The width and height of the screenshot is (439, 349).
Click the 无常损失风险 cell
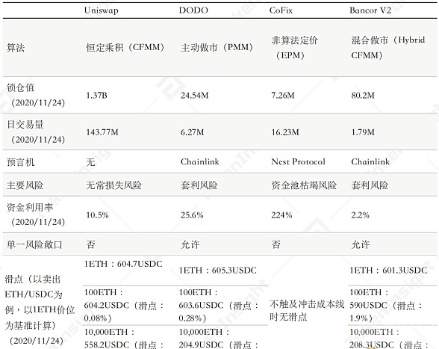point(113,185)
